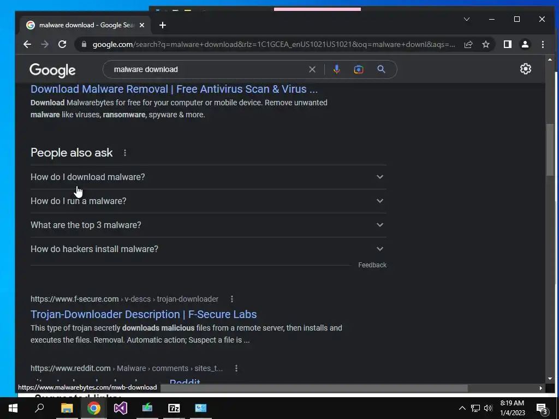This screenshot has height=419, width=559.
Task: Expand 'How do I download malware?'
Action: 208,177
